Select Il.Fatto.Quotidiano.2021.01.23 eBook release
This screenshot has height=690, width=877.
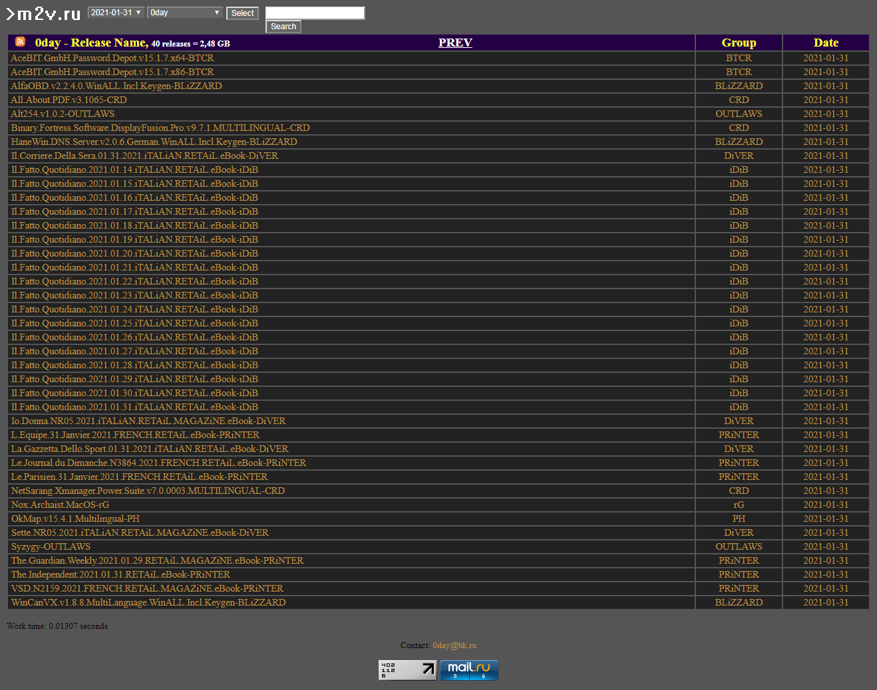point(134,295)
